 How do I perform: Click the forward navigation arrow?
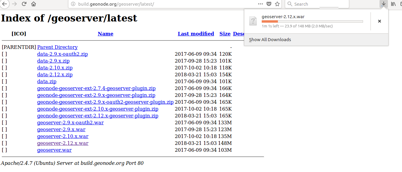(14, 4)
